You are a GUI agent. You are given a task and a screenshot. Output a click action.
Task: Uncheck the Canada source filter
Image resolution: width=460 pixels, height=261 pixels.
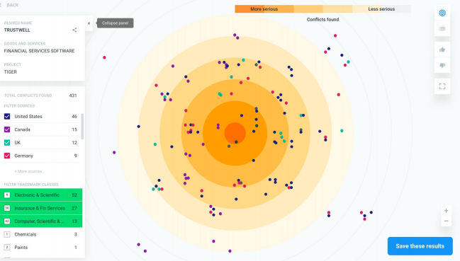pyautogui.click(x=7, y=129)
